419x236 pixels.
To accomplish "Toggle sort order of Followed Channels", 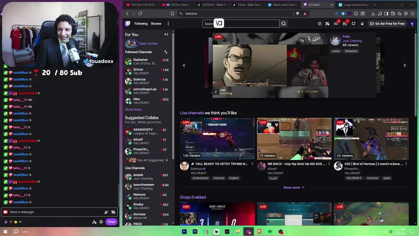I will pos(166,52).
